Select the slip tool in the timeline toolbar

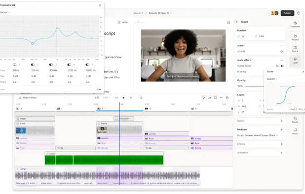[221, 98]
